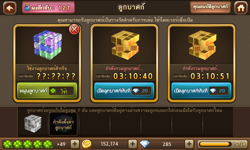Go back with the arrow icon
Image resolution: width=250 pixels, height=150 pixels.
(x=10, y=8)
